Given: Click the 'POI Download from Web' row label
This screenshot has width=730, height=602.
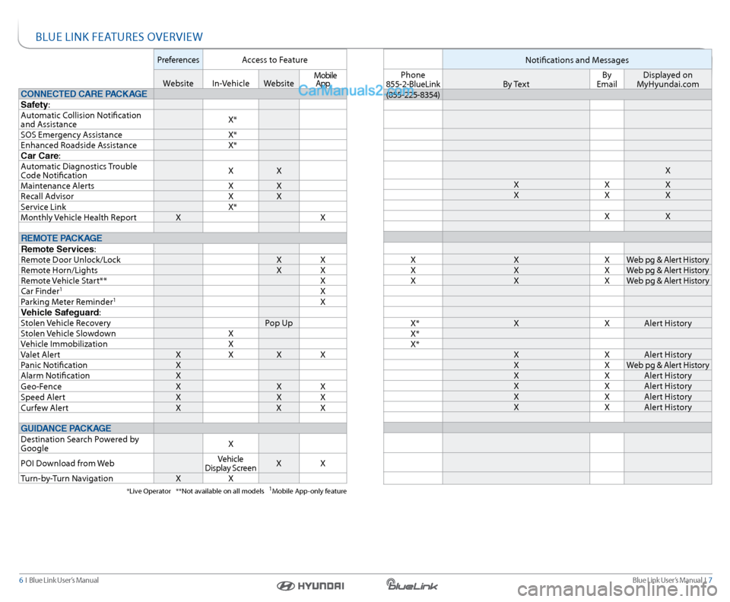Looking at the screenshot, I should click(68, 464).
